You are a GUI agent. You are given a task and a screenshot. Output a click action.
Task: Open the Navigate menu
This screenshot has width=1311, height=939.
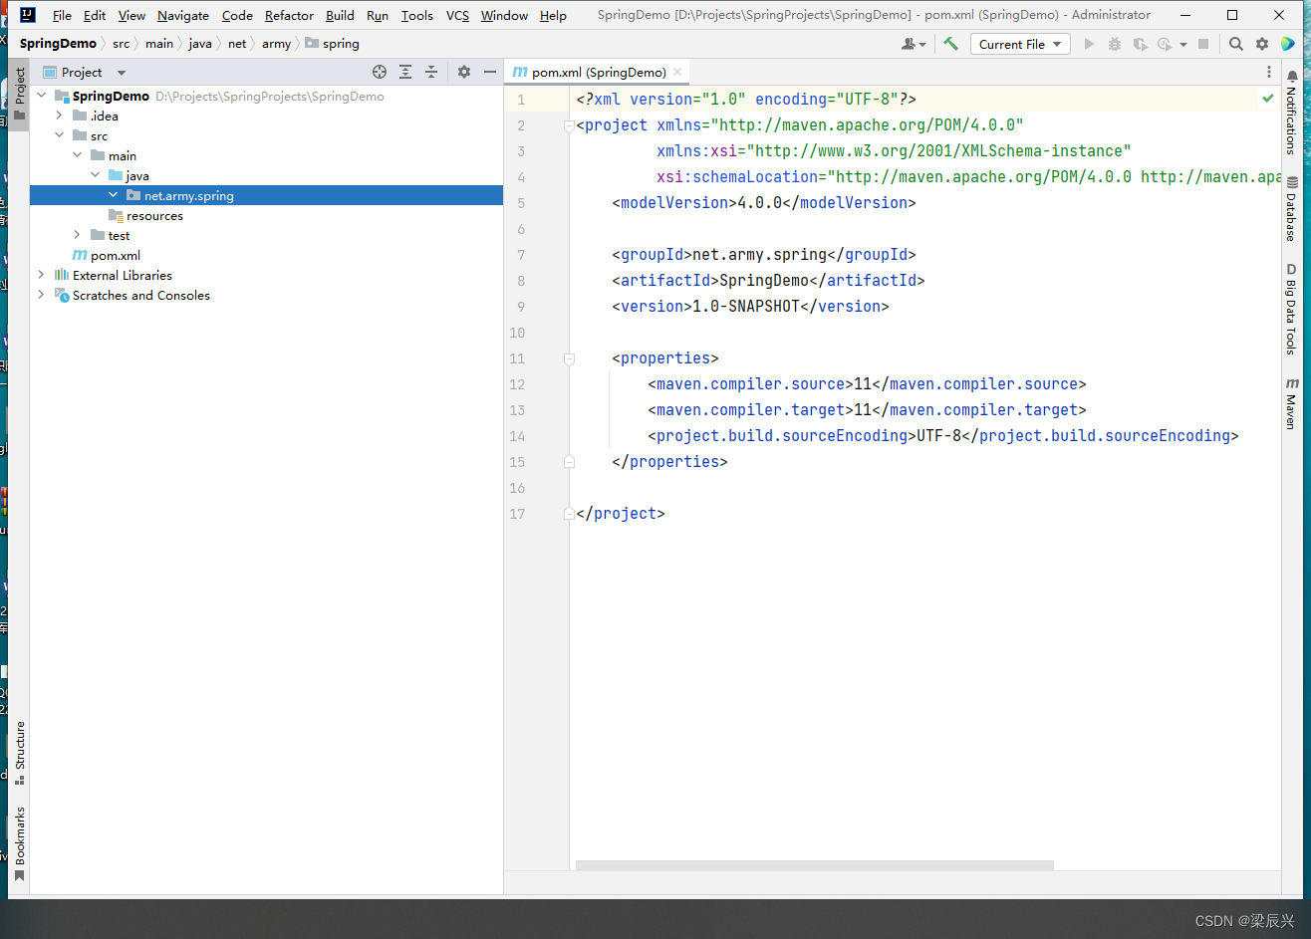183,15
